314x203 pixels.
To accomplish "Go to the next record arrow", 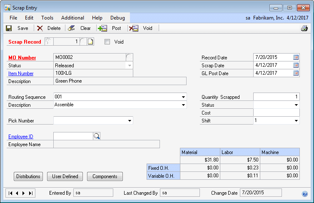I will [x=24, y=193].
